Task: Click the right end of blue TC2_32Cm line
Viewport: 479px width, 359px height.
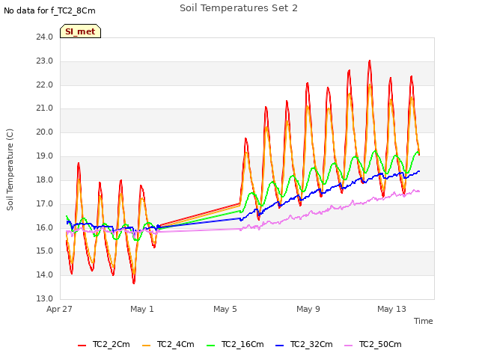Action: [419, 171]
